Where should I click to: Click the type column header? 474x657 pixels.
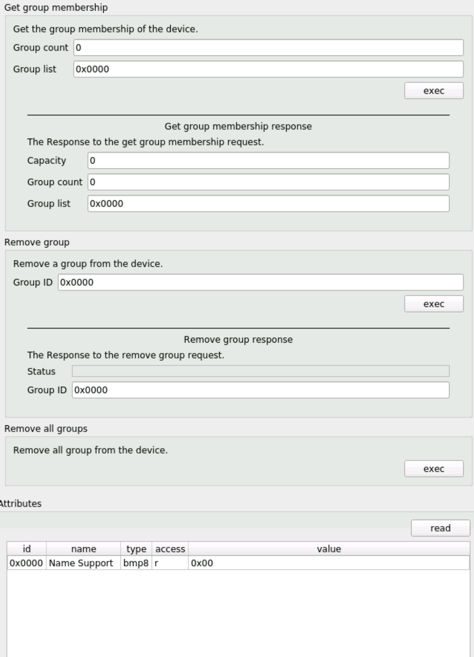[137, 549]
